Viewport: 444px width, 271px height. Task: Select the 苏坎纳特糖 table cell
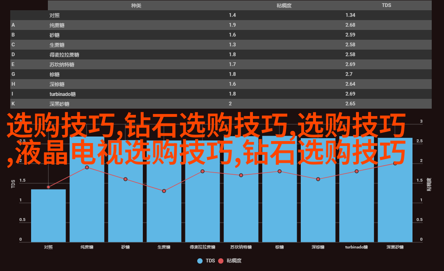pos(62,64)
